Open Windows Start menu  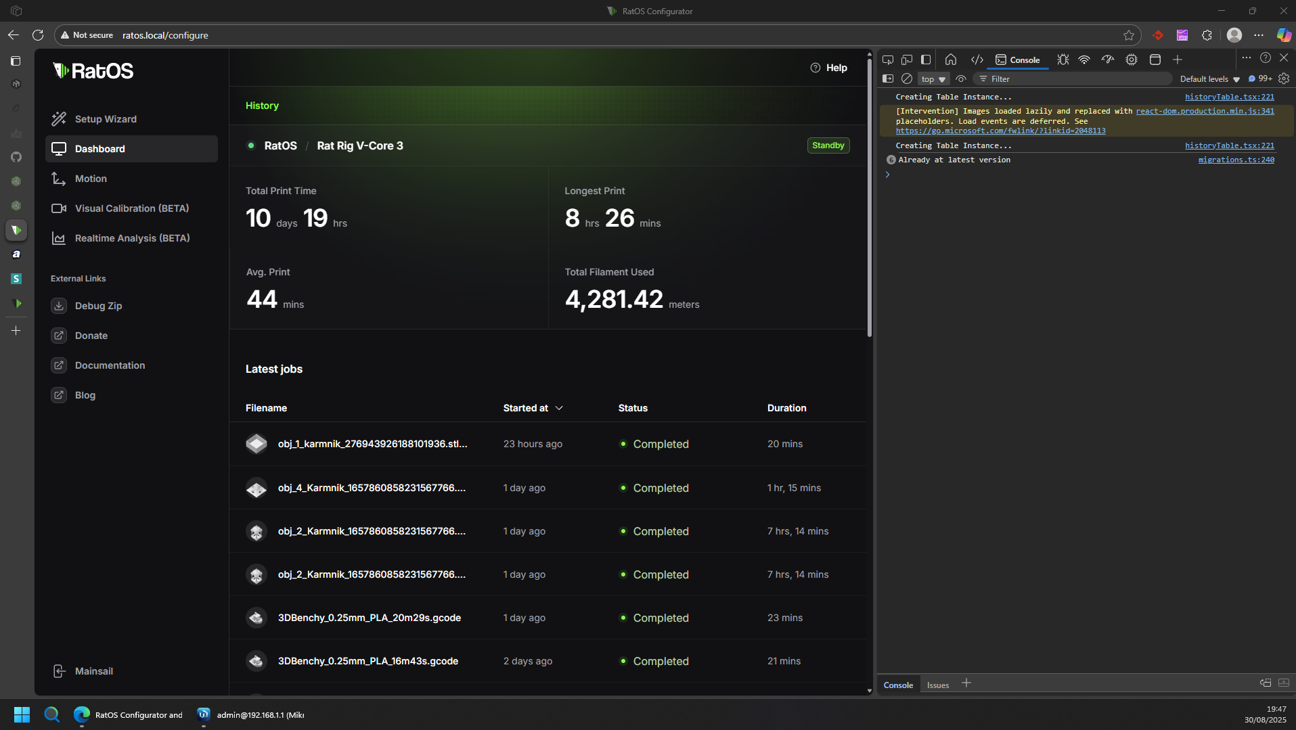point(22,714)
